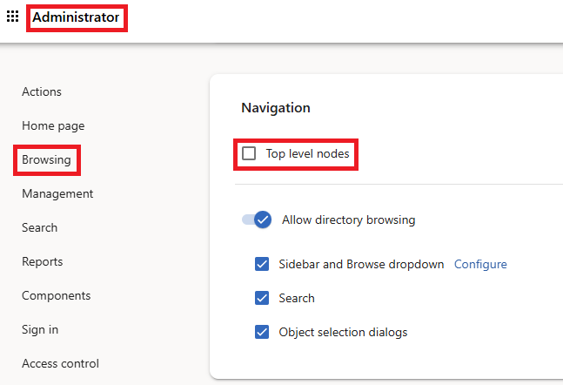Select the Browsing sidebar item
563x385 pixels.
pos(46,159)
